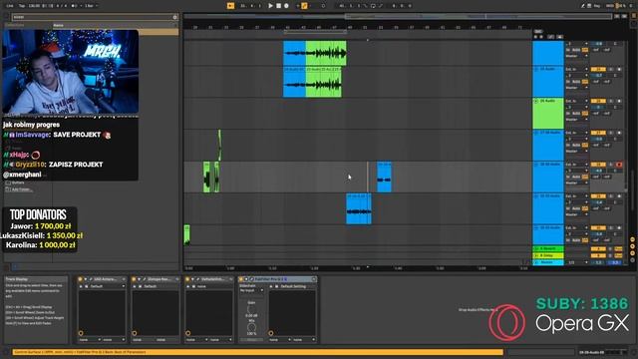Image resolution: width=638 pixels, height=359 pixels.
Task: Enable Draw Mode pencil icon
Action: 583,6
